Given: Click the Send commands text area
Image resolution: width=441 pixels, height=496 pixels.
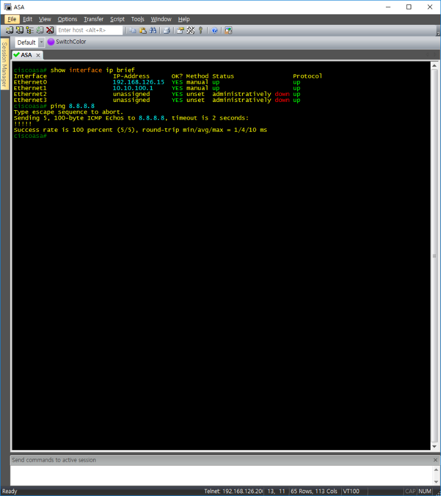Looking at the screenshot, I should (220, 475).
